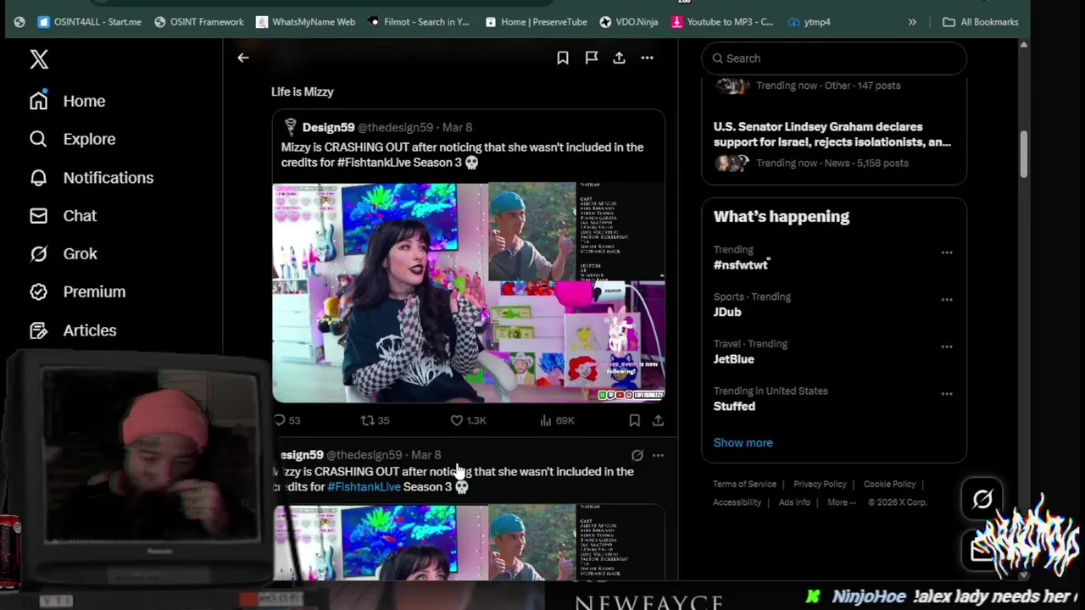The image size is (1085, 610).
Task: Open the ytmp4 bookmark
Action: pyautogui.click(x=810, y=22)
